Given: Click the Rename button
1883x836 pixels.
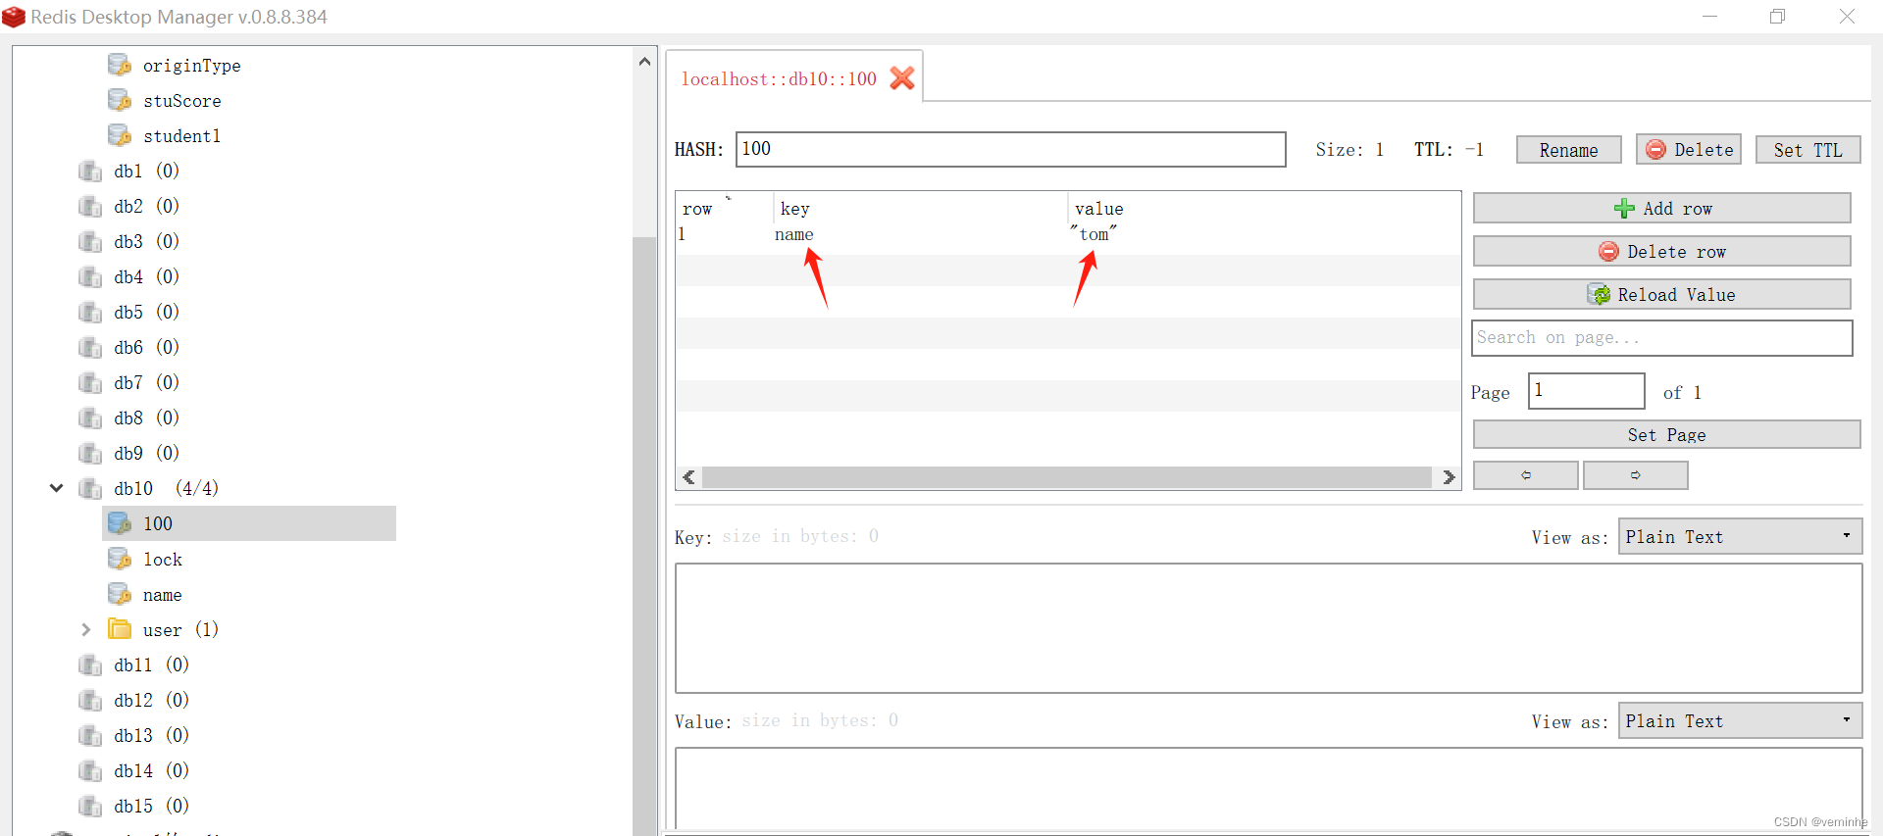Looking at the screenshot, I should click(x=1568, y=150).
